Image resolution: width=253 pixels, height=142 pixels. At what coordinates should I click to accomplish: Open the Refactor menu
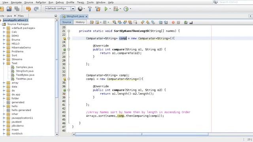coord(41,2)
